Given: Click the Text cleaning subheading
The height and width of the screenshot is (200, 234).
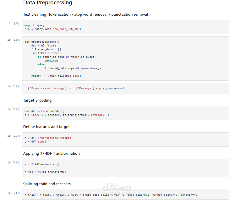Looking at the screenshot, I should click(86, 14).
